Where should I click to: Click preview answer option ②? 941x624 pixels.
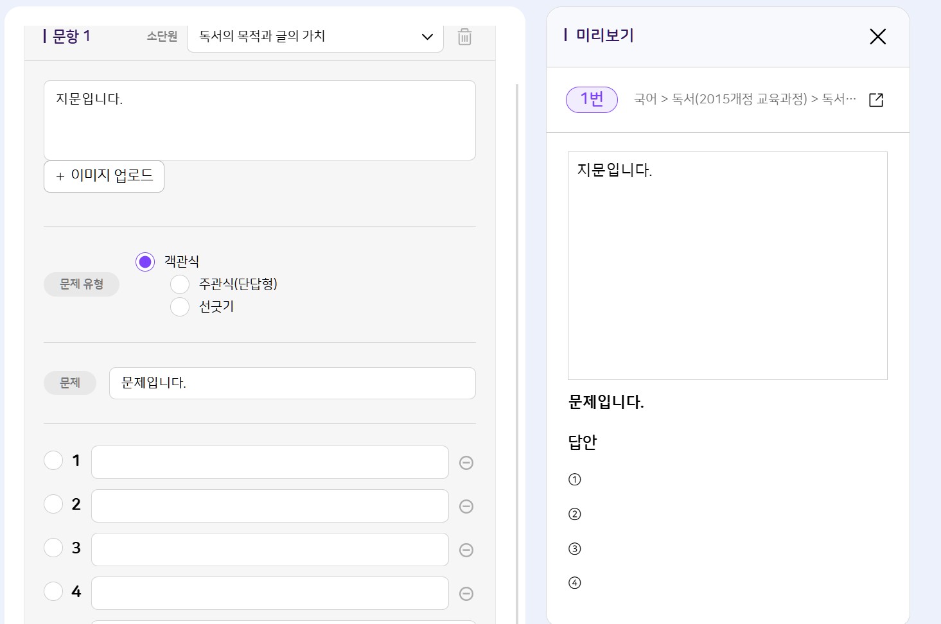(575, 514)
